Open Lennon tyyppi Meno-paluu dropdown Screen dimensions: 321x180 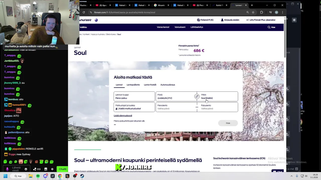tap(134, 96)
